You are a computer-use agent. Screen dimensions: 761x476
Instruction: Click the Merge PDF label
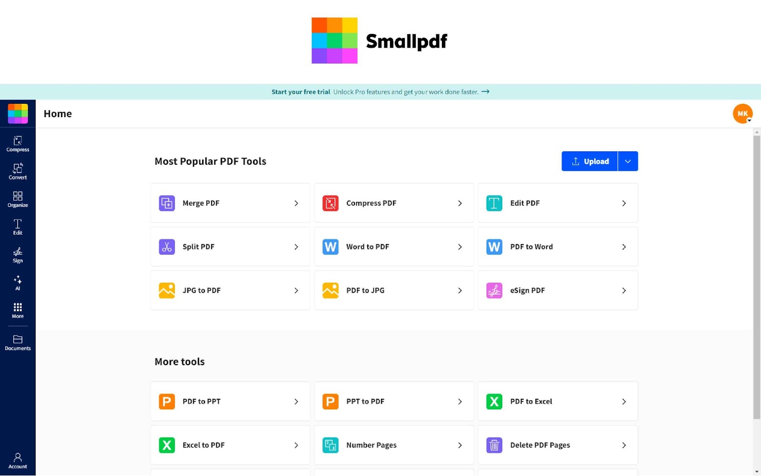[x=201, y=203]
